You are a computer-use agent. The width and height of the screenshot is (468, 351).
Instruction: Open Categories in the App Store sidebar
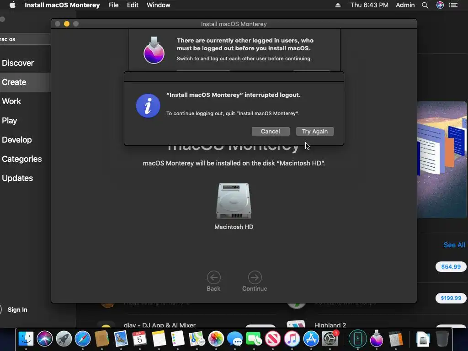click(x=21, y=159)
